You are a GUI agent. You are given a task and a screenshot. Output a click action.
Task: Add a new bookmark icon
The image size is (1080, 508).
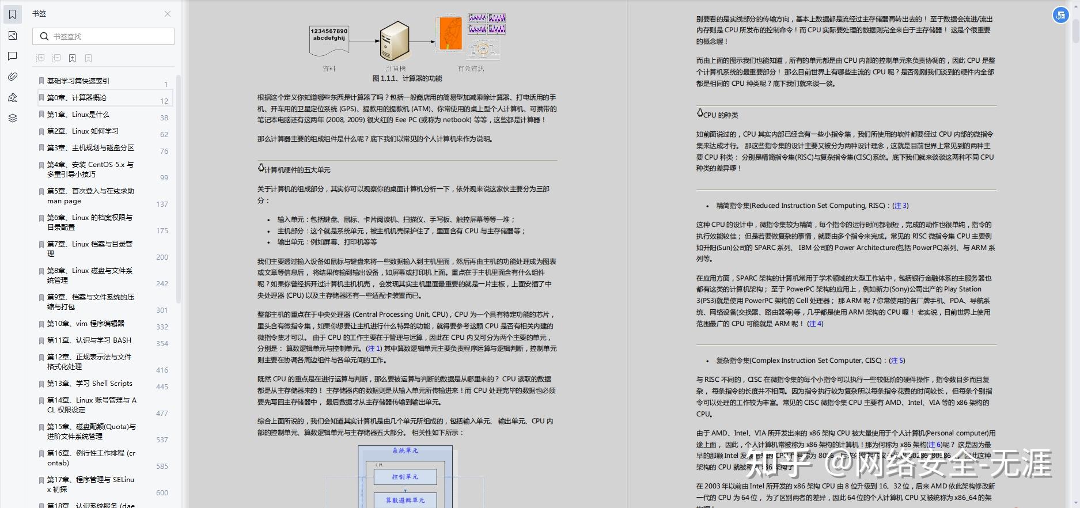click(73, 58)
